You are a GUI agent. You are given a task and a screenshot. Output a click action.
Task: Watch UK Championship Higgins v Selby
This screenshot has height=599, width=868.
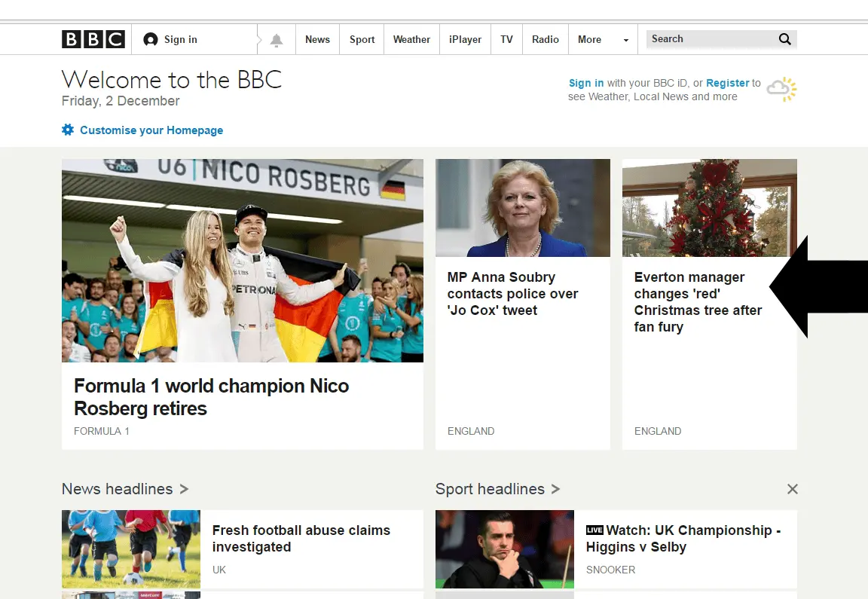tap(683, 539)
